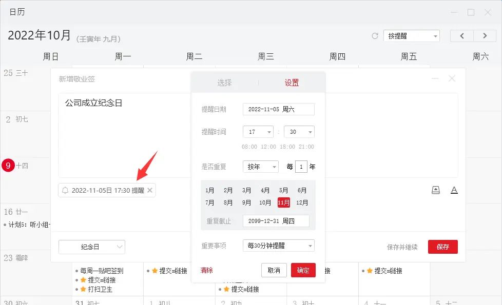This screenshot has width=502, height=305.
Task: Select the currently highlighted red 11月 swatch
Action: click(x=283, y=202)
